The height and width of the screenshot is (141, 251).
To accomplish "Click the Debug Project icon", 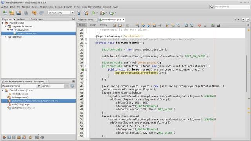I will click(102, 13).
